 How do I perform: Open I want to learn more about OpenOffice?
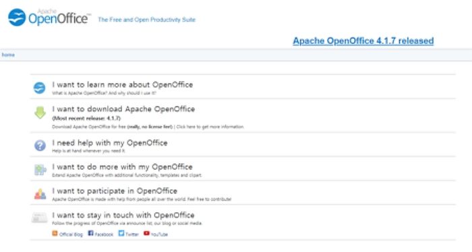123,84
